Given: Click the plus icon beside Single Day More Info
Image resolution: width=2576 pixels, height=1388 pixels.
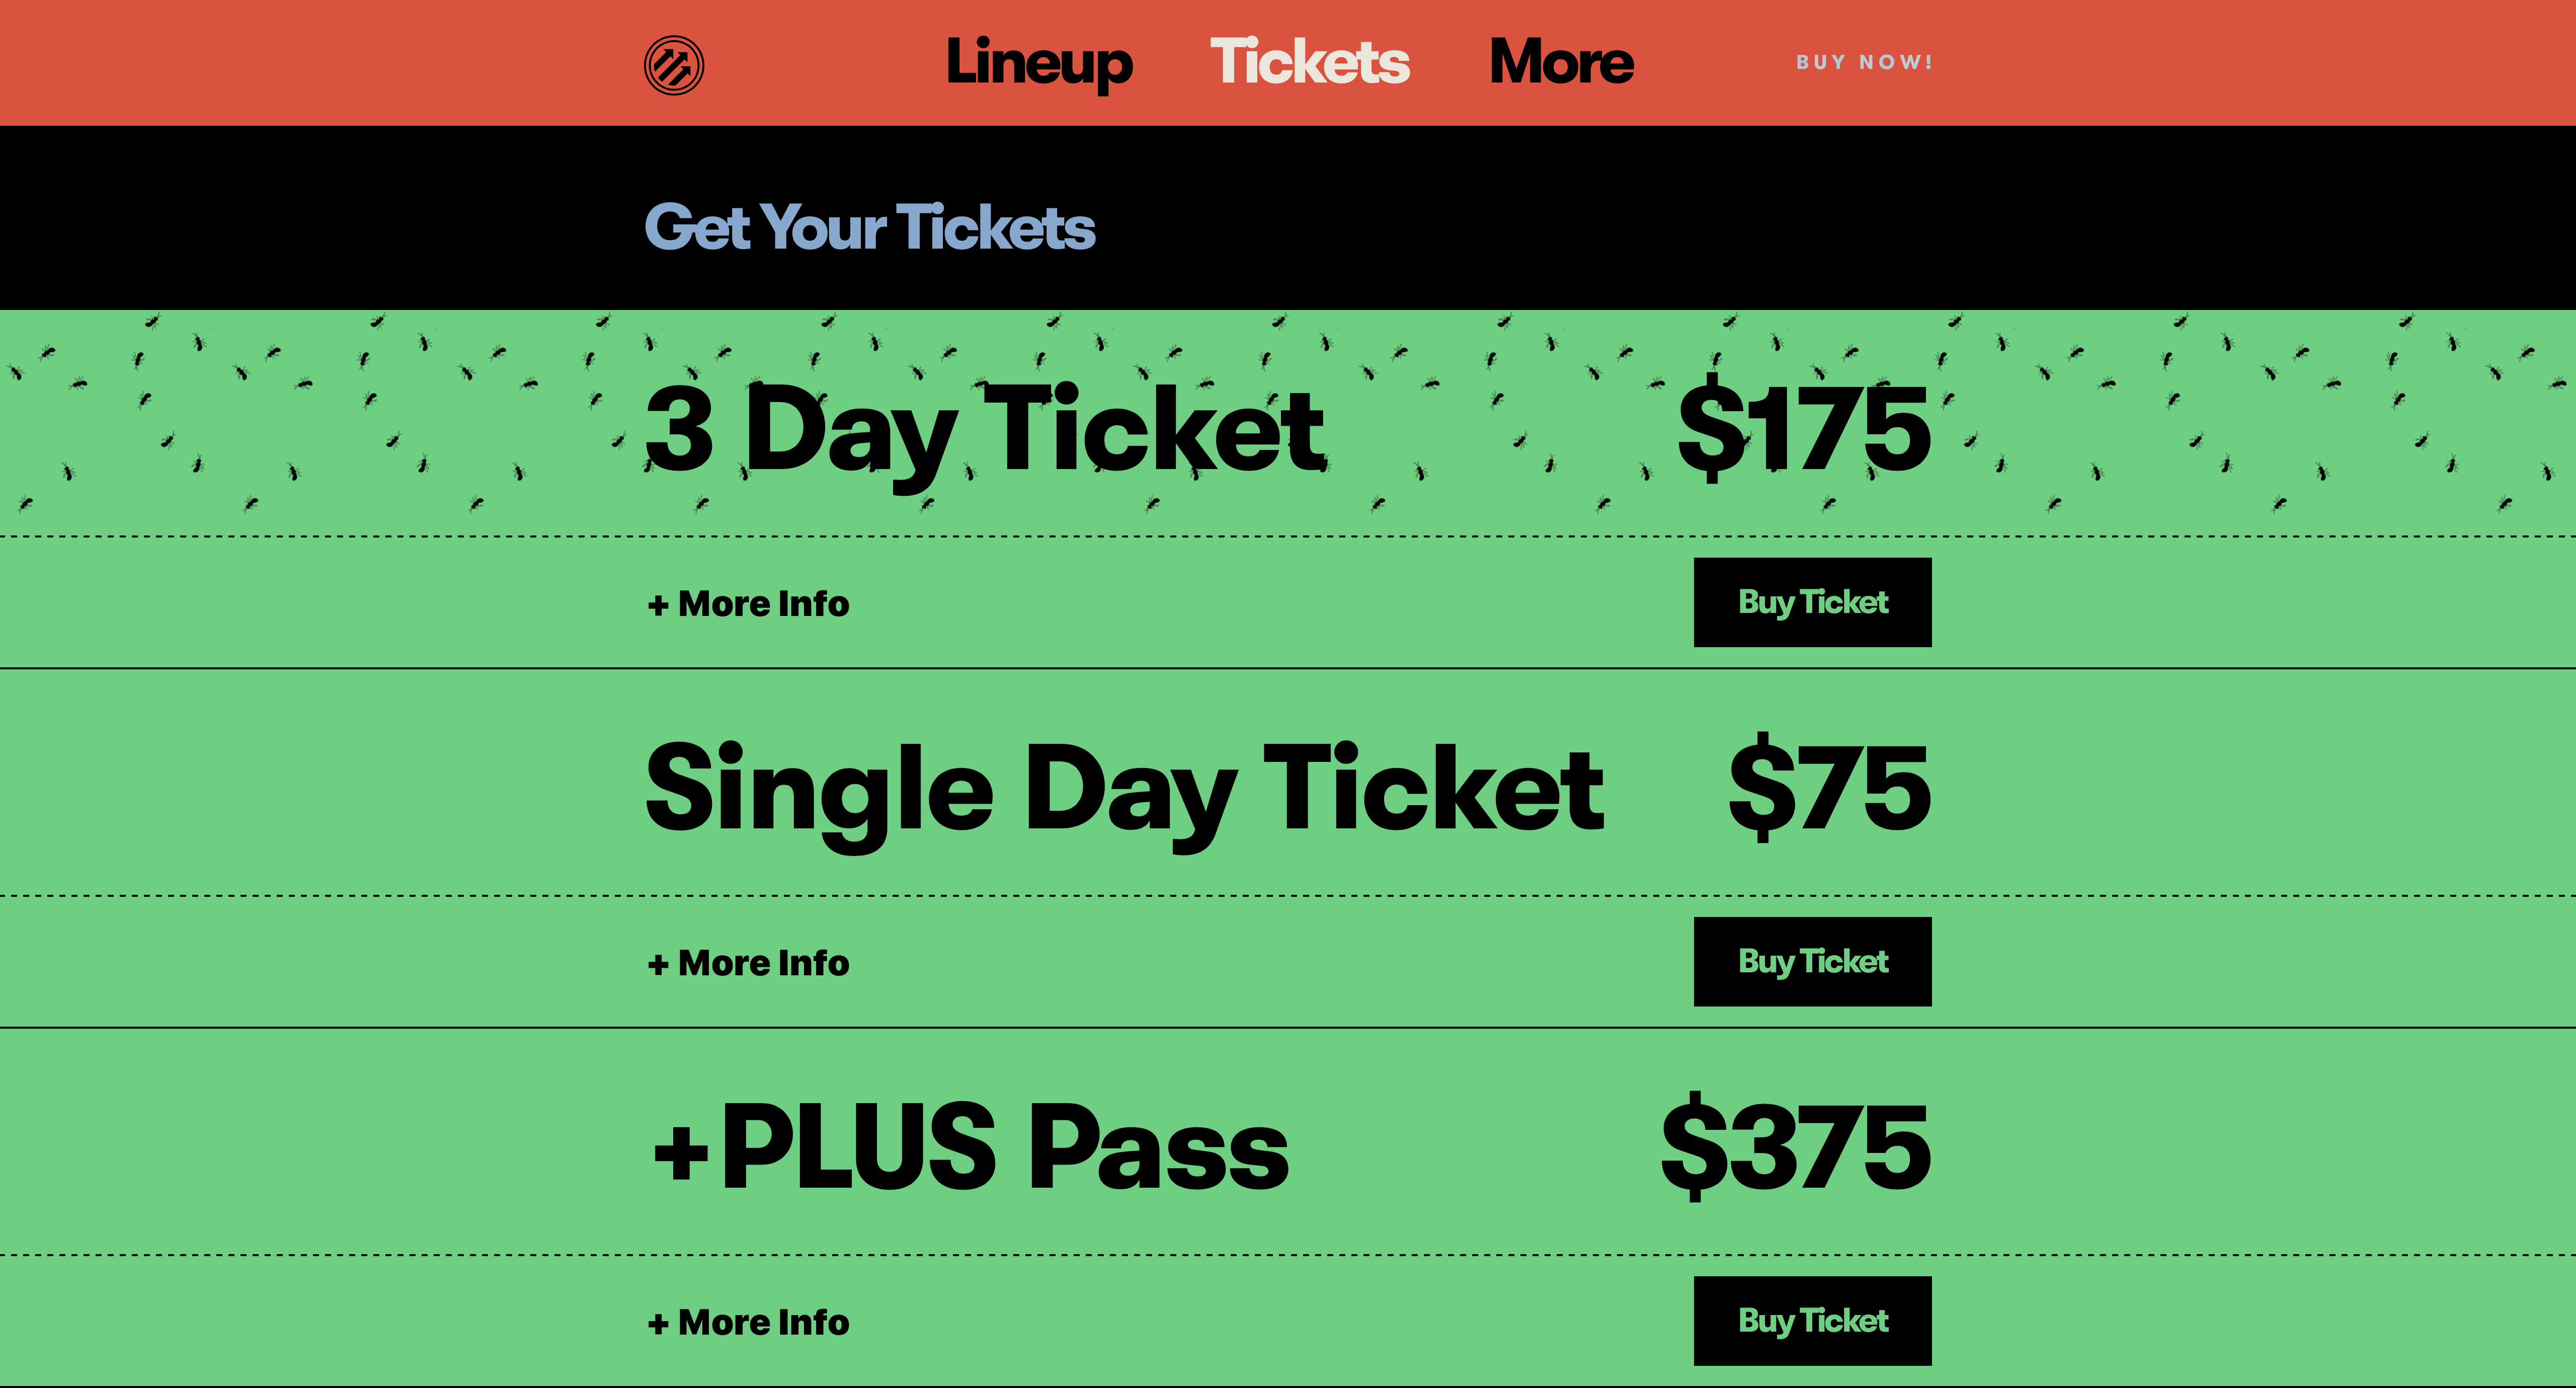Looking at the screenshot, I should [658, 964].
